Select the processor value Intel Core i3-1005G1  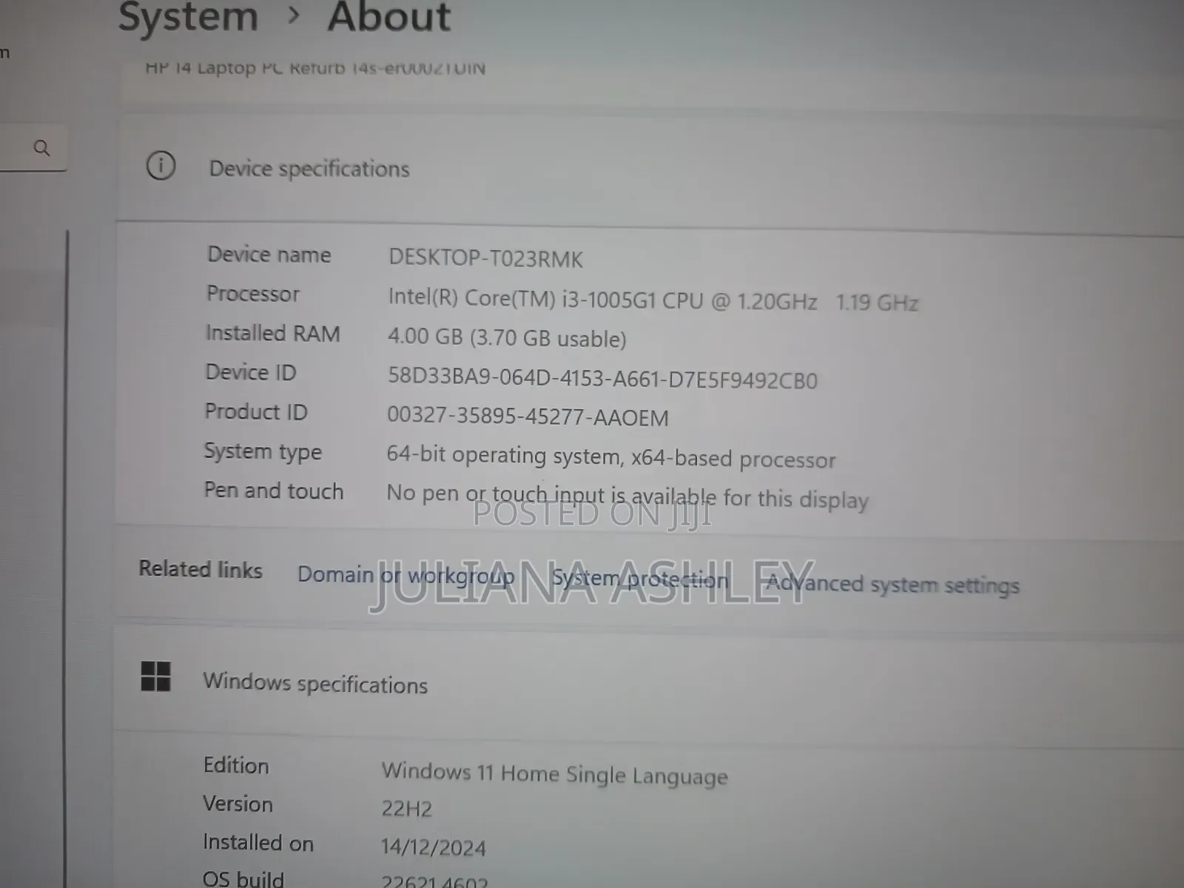tap(653, 300)
